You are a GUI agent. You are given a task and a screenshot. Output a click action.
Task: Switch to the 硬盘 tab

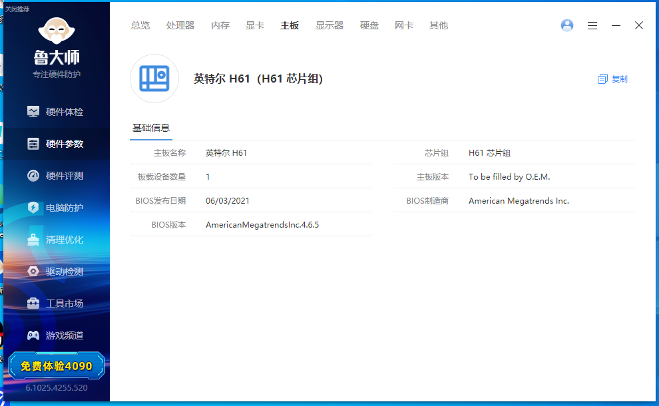369,26
